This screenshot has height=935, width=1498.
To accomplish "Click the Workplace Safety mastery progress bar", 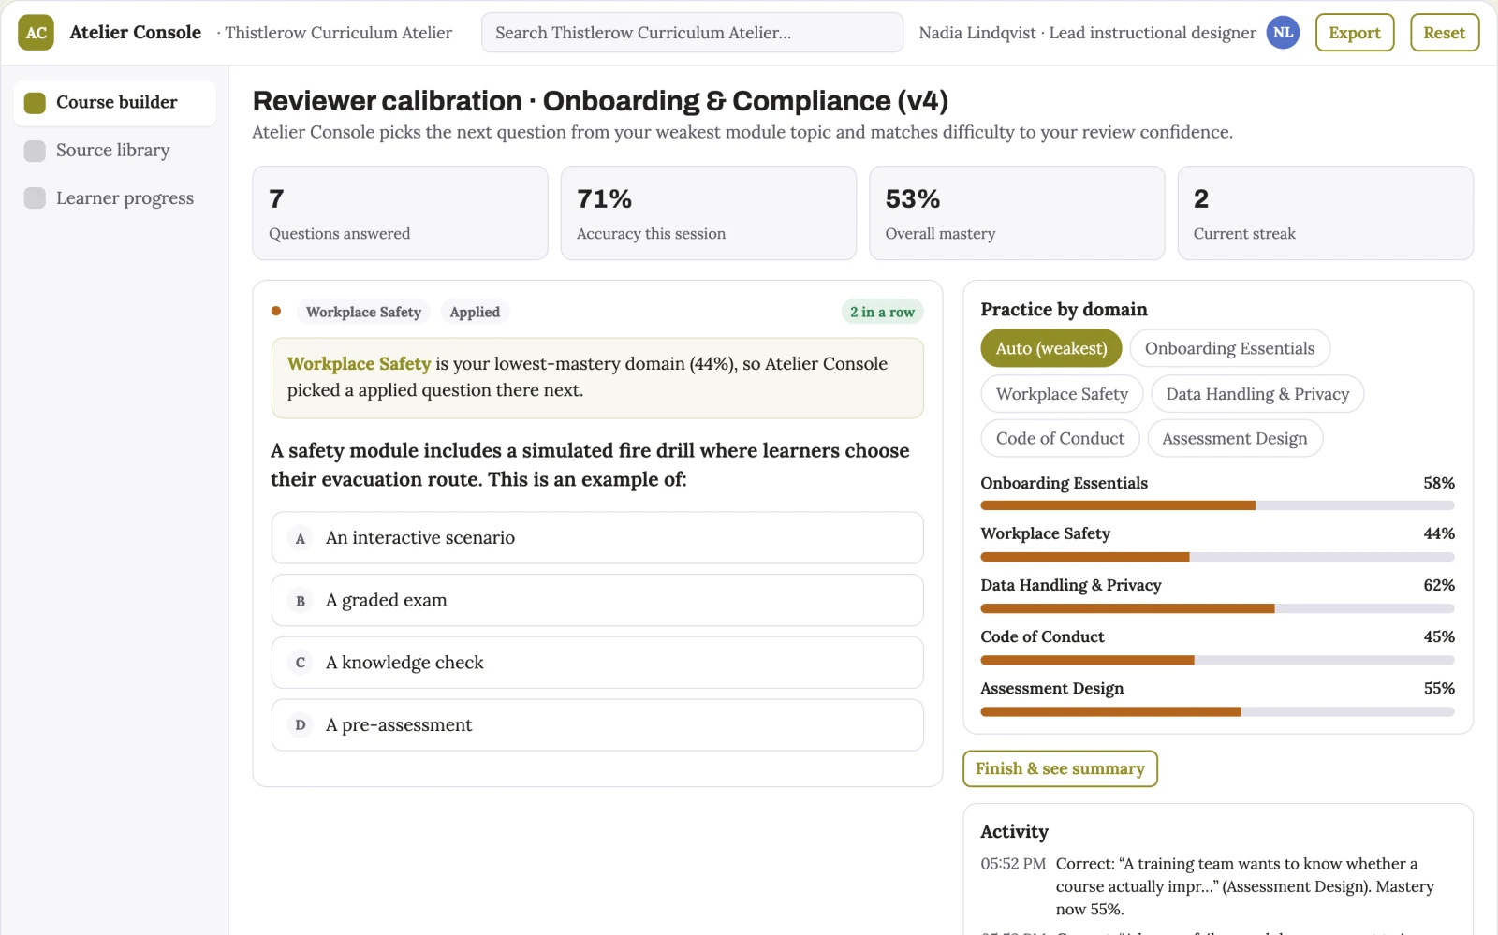I will pos(1217,557).
